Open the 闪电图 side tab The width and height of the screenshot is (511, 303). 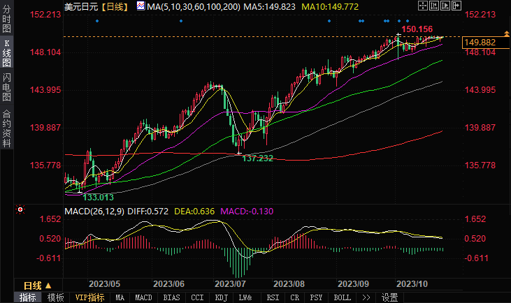point(6,87)
